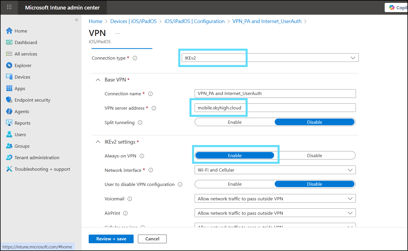This screenshot has width=408, height=251.
Task: Click the iOS/iPadOS | Configuration breadcrumb link
Action: 194,21
